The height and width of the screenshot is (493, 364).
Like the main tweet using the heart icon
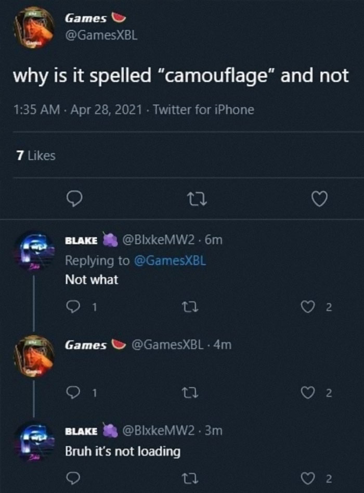tap(319, 199)
